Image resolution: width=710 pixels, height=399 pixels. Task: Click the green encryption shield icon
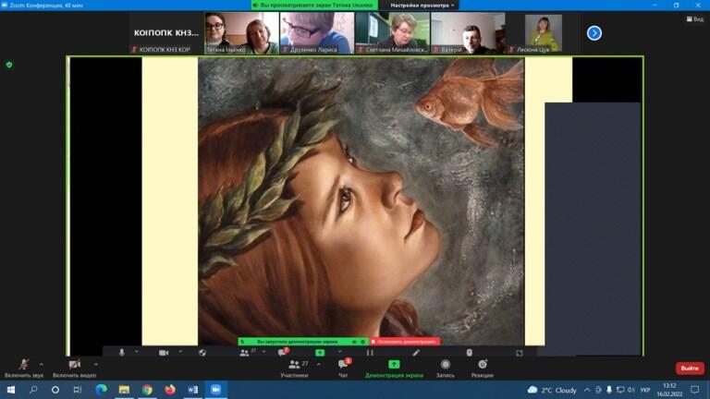click(9, 65)
